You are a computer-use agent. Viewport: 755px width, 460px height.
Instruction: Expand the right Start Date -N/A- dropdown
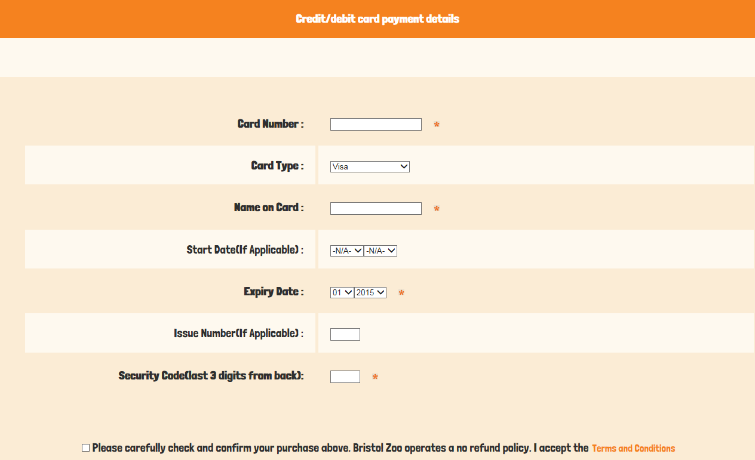380,251
